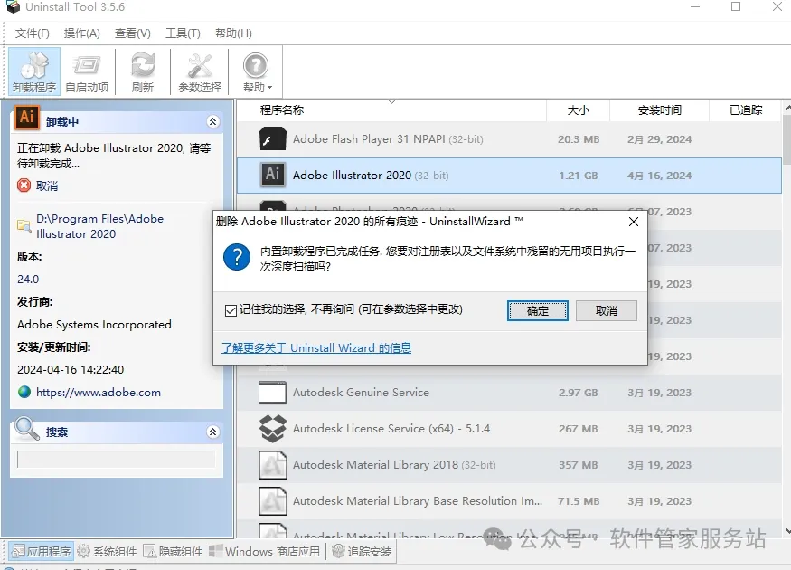Click Adobe Systems Incorporated publisher text
The height and width of the screenshot is (570, 791).
(94, 325)
